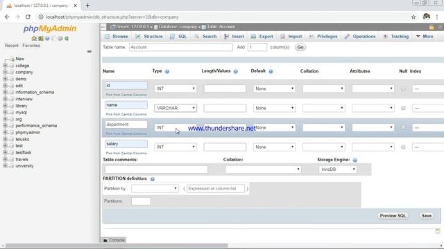Click the Expression or column list field
This screenshot has width=444, height=249.
coord(216,189)
